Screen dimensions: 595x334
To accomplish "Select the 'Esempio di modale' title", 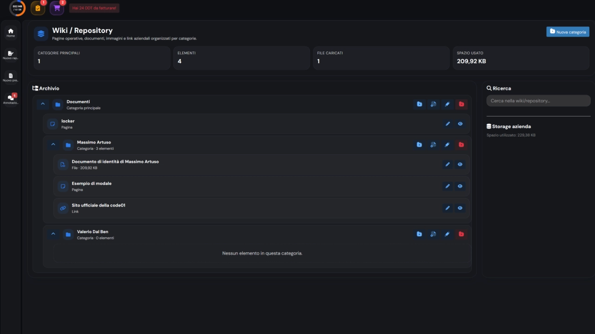I will (x=92, y=183).
